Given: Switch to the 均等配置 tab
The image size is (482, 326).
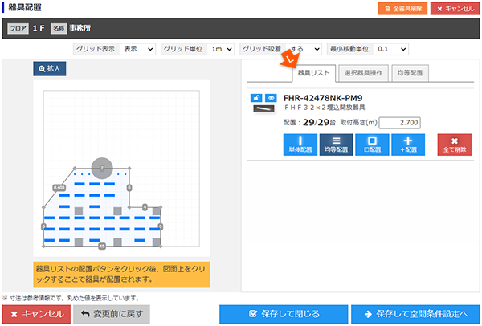Looking at the screenshot, I should pyautogui.click(x=410, y=73).
